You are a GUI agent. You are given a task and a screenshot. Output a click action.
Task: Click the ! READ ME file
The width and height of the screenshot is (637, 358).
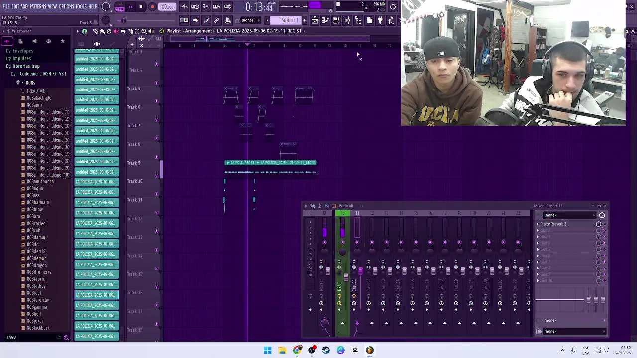tap(36, 91)
